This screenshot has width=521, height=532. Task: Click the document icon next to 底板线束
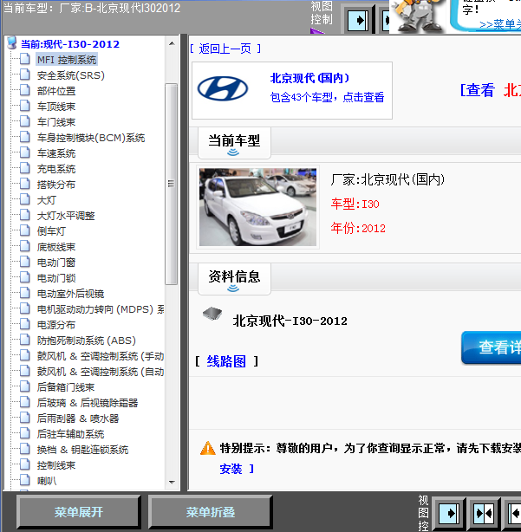(25, 246)
